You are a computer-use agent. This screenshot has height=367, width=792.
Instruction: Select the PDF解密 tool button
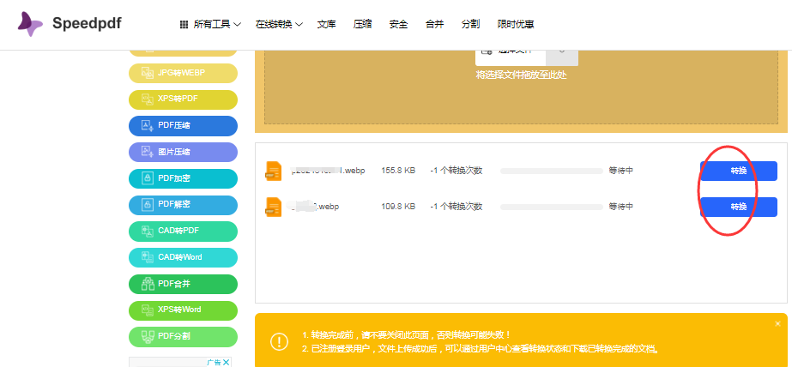coord(183,205)
